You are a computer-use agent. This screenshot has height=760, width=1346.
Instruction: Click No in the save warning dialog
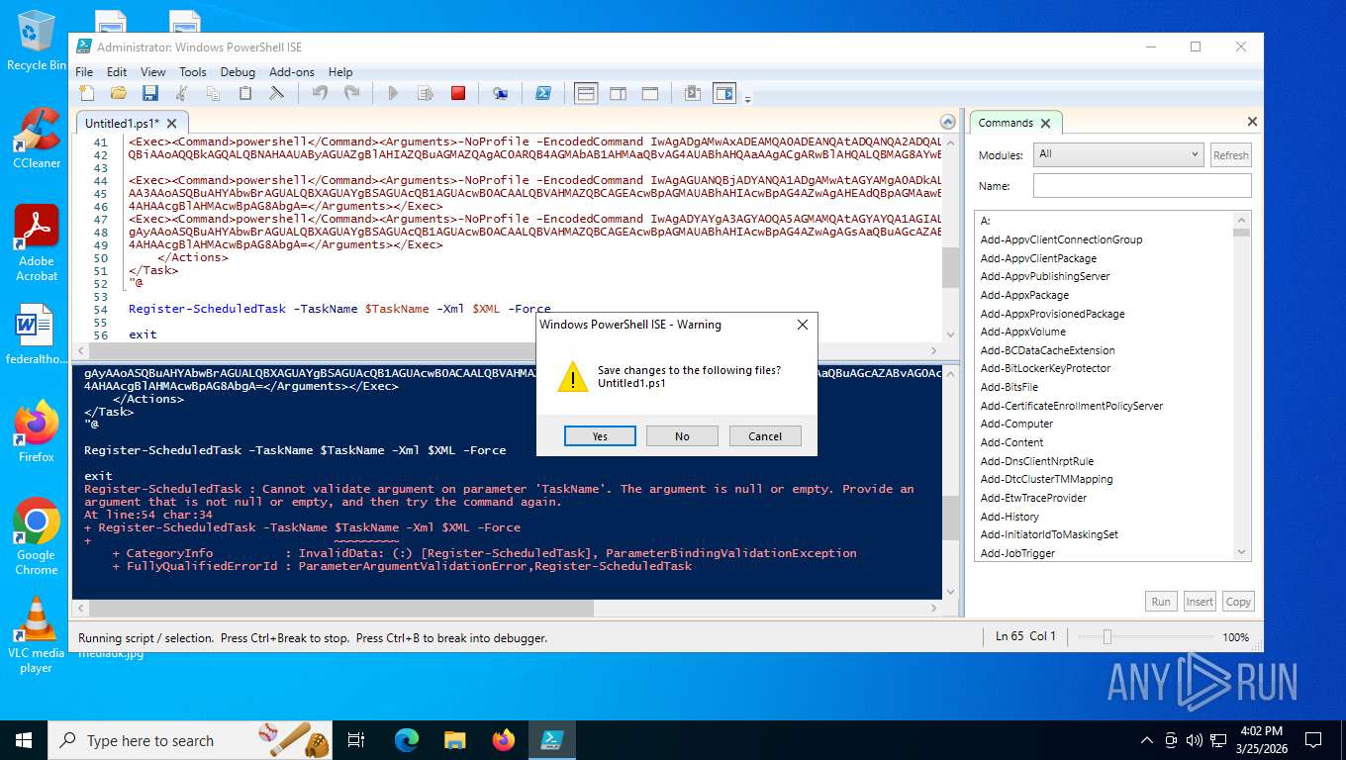(682, 436)
